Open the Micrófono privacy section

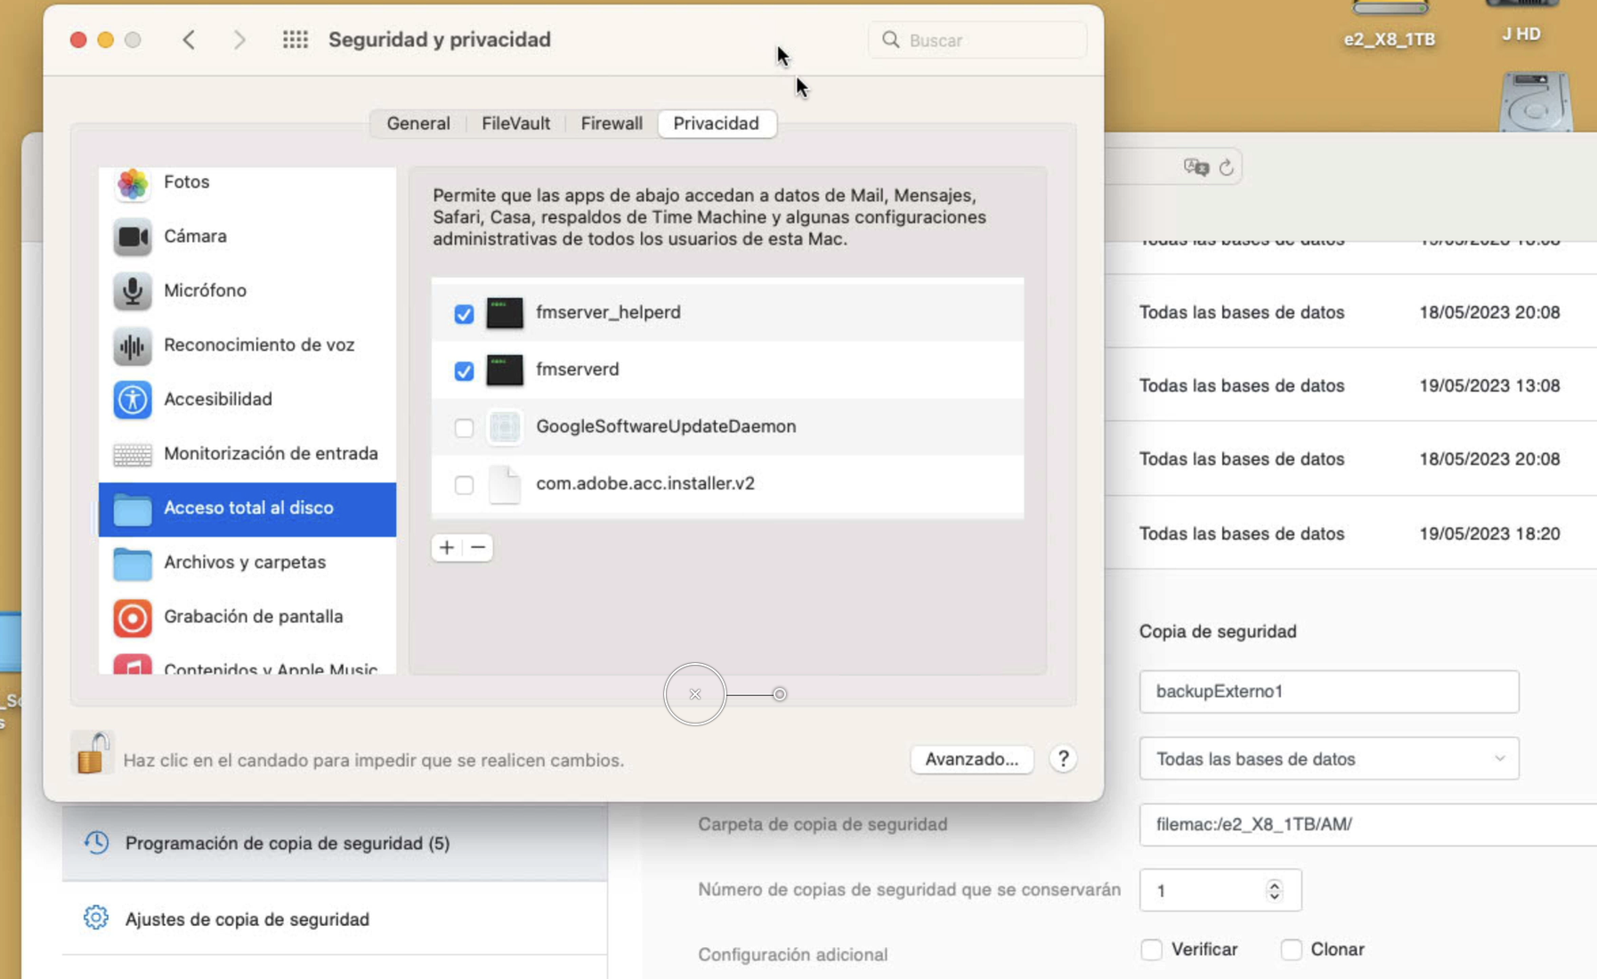tap(132, 290)
